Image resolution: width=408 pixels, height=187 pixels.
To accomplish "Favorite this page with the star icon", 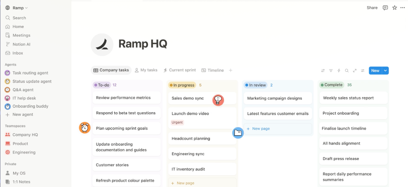I will pos(394,8).
